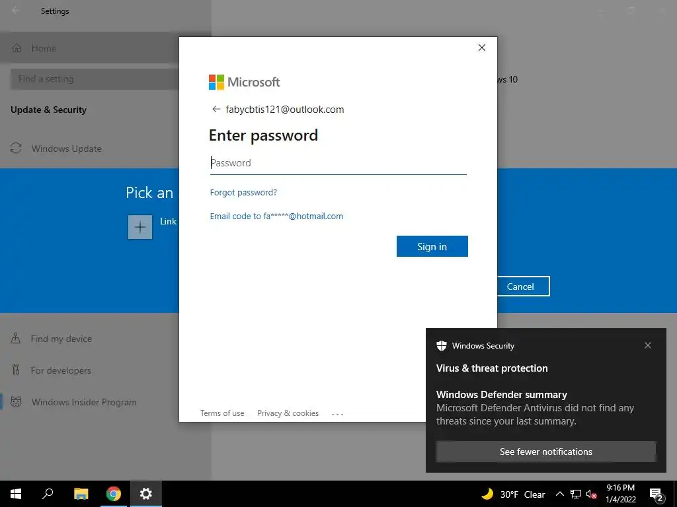Close the Microsoft sign-in dialog
Viewport: 677px width, 507px height.
482,48
